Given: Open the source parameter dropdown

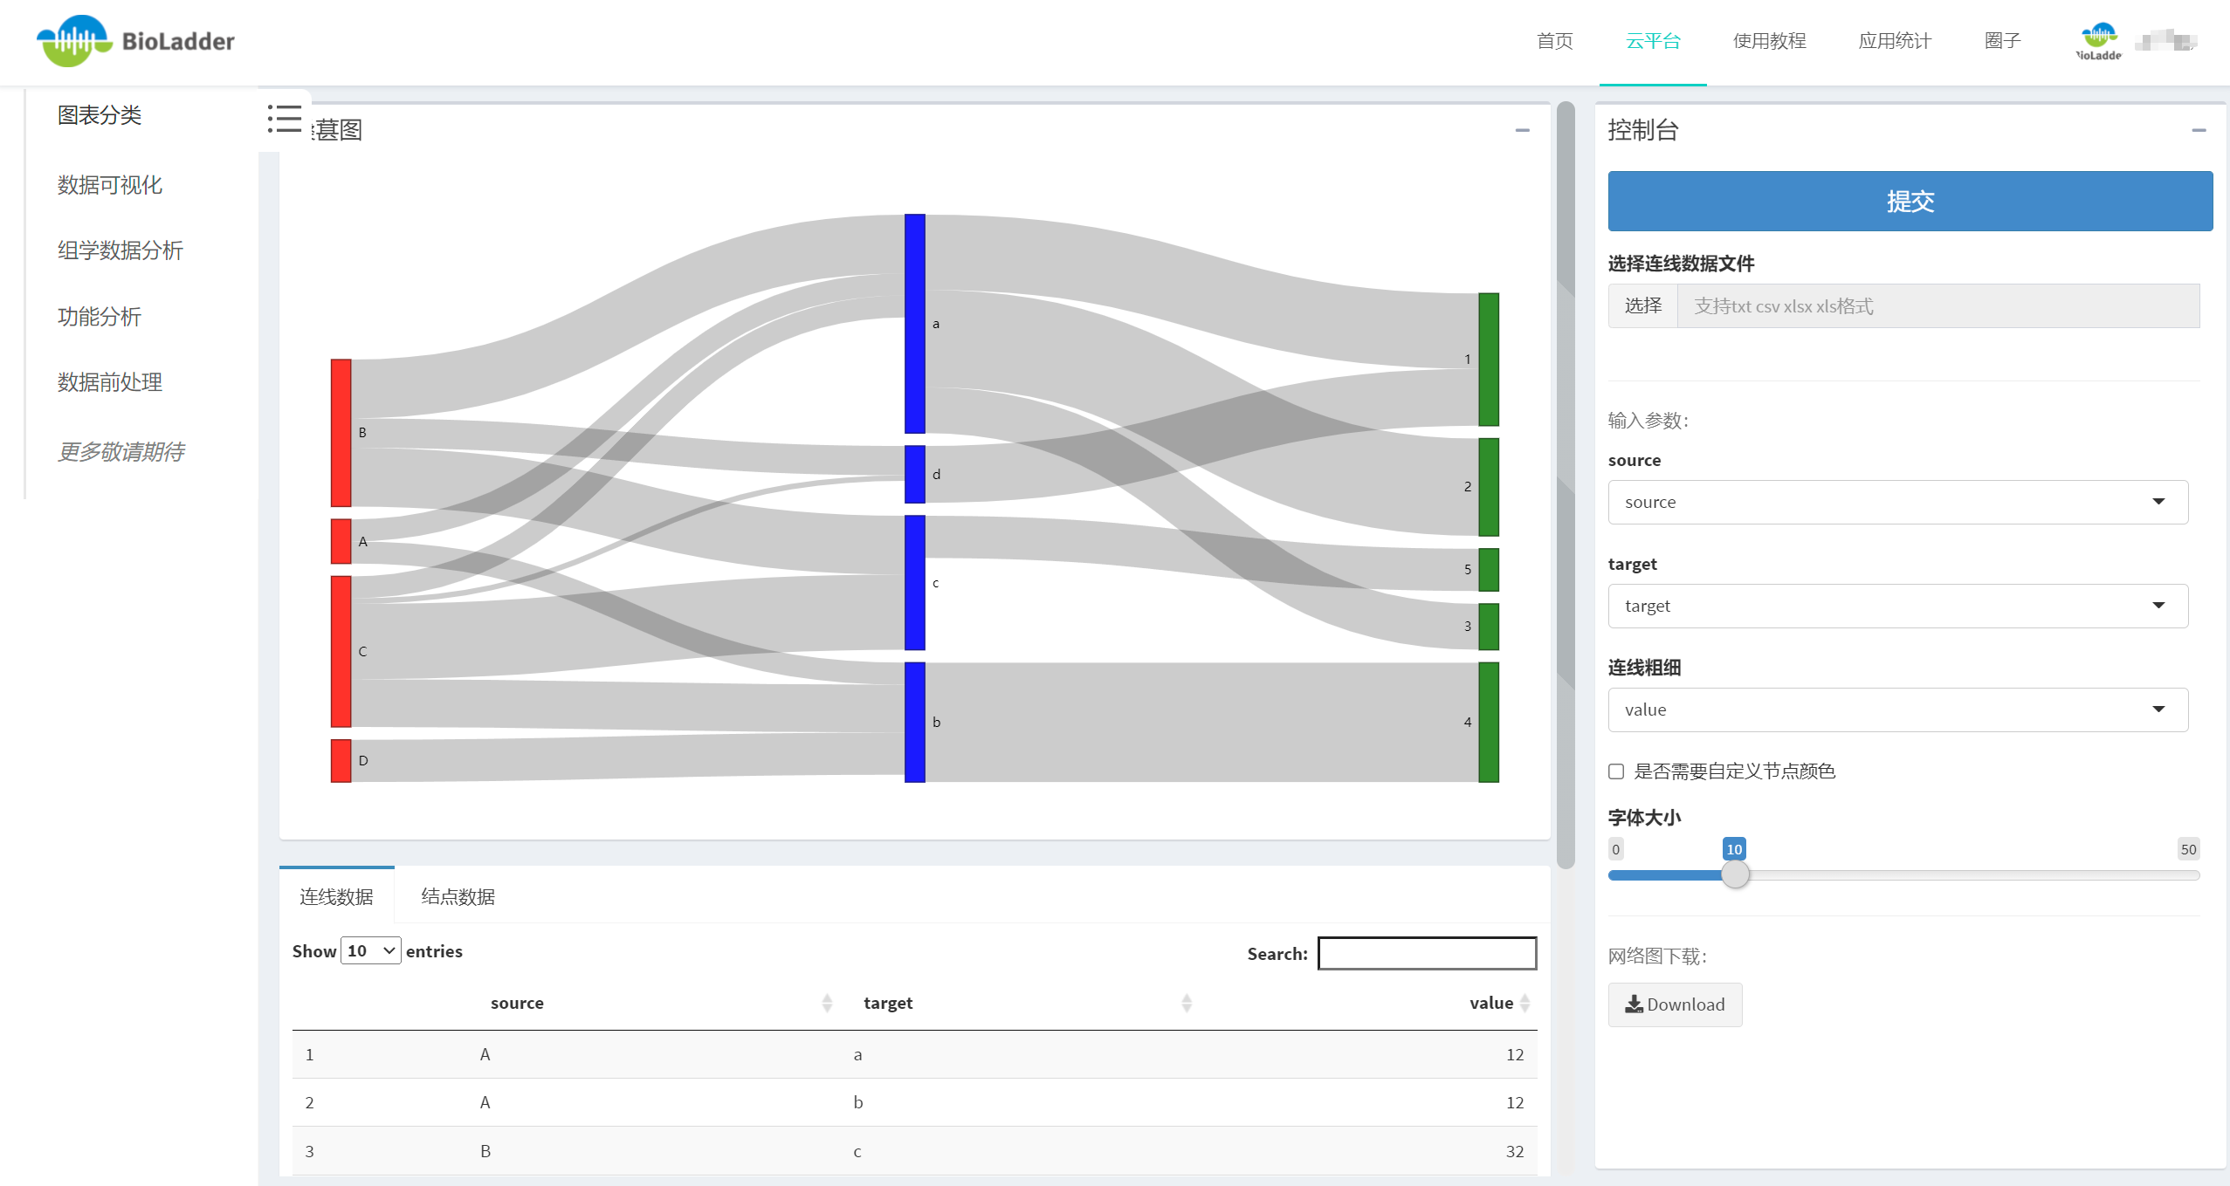Looking at the screenshot, I should [x=1897, y=502].
